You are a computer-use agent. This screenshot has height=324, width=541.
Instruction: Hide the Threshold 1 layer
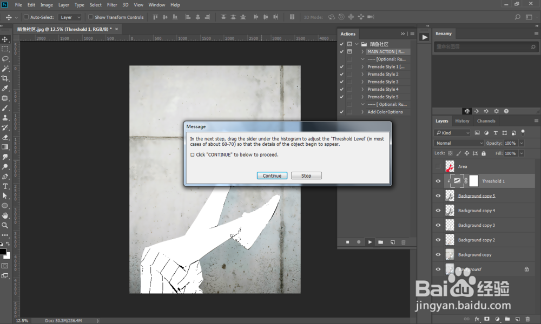pos(438,181)
